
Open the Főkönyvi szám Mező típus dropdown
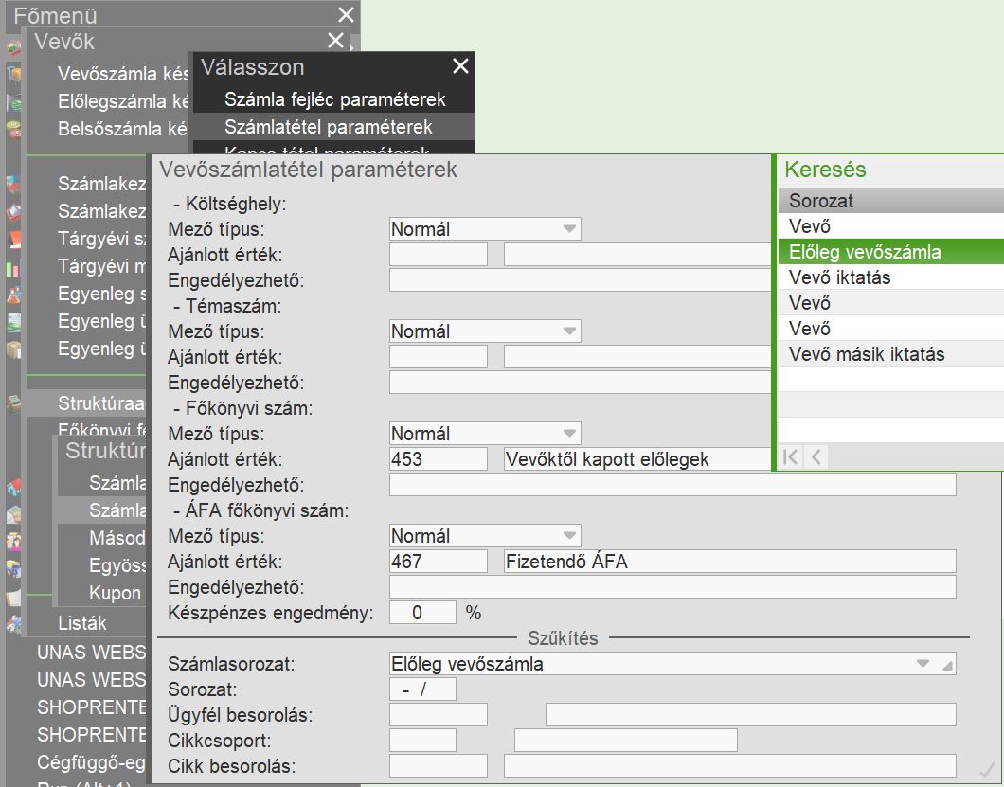pos(569,434)
